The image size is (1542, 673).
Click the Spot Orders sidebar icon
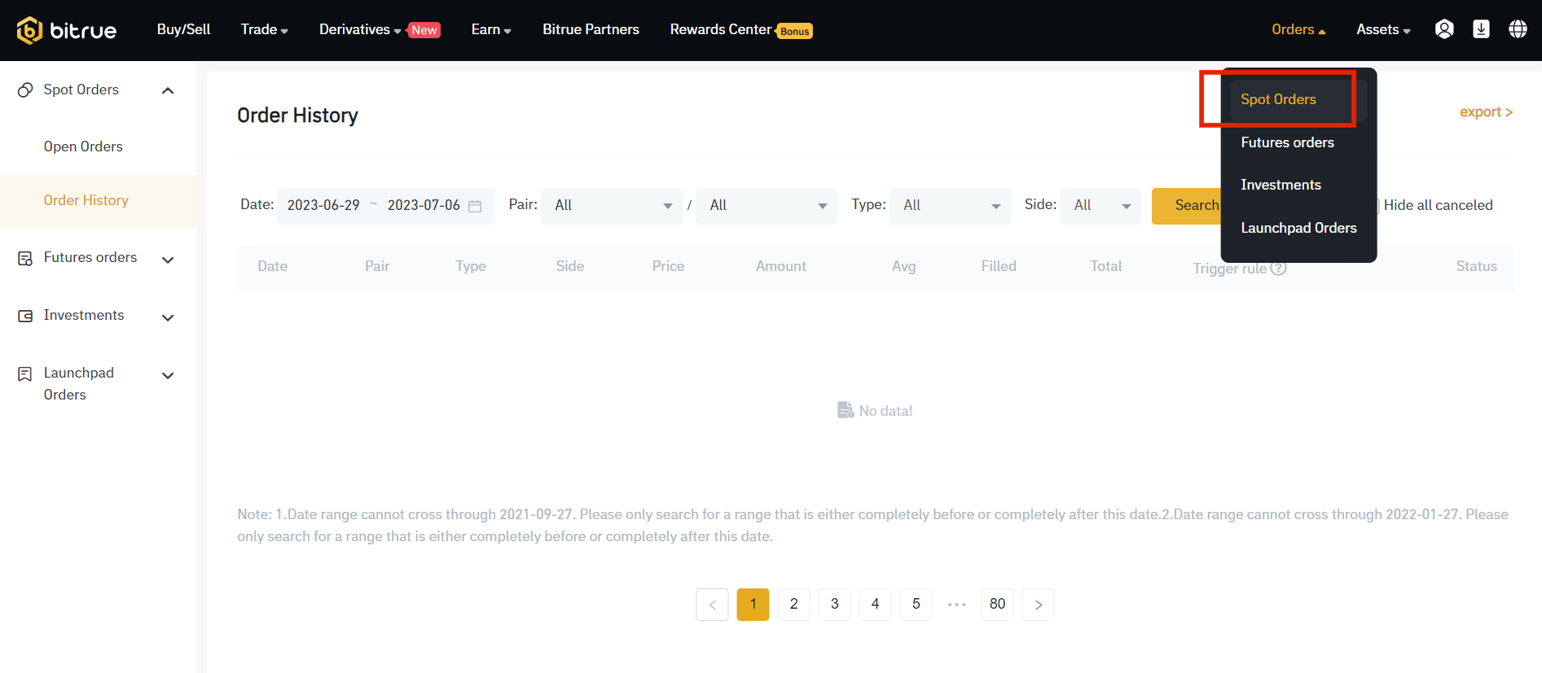point(25,90)
